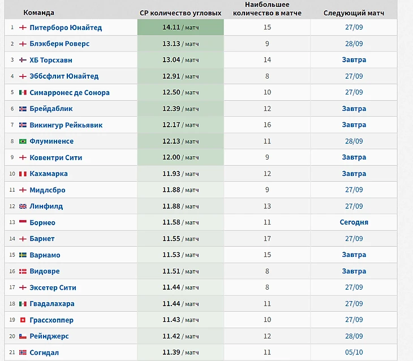413x361 pixels.
Task: Sort by Следующий матч column header
Action: point(354,13)
